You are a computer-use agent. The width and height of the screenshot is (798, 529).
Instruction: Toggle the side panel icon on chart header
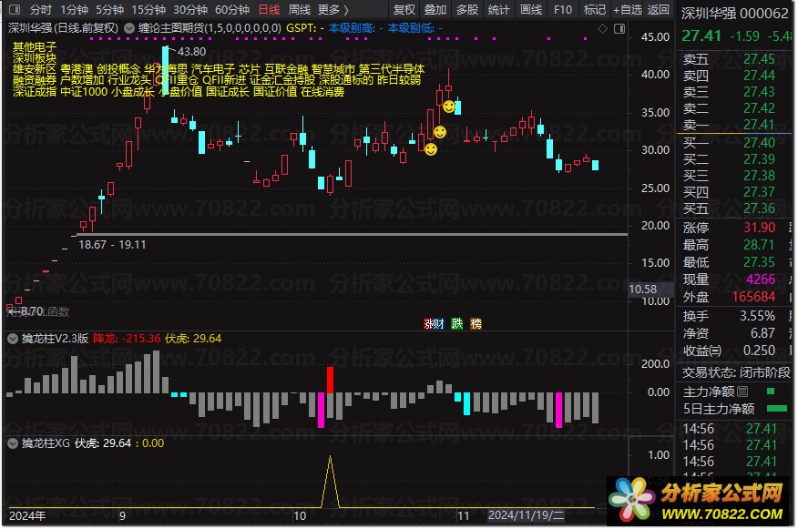click(x=619, y=28)
